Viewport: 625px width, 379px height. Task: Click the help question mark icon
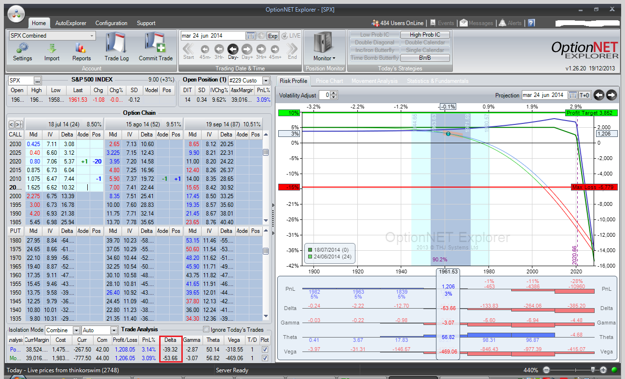point(531,23)
